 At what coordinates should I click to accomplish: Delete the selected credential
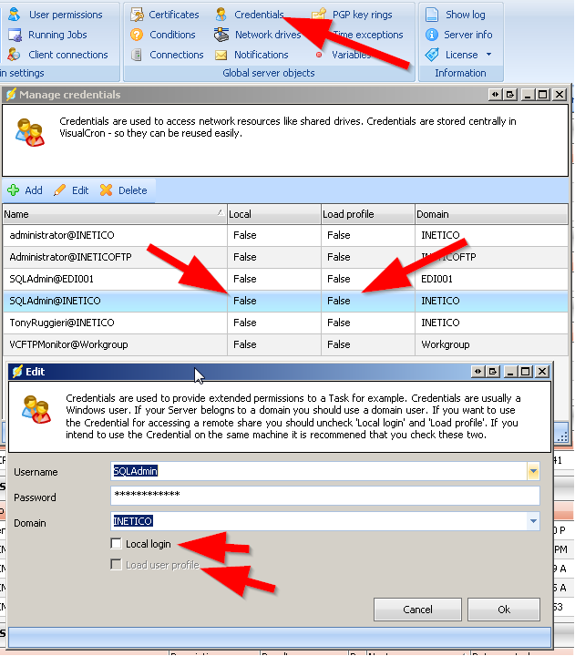(x=123, y=190)
